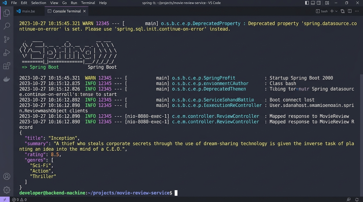363x202 pixels.
Task: Open the More Actions ellipsis menu
Action: pos(357,11)
